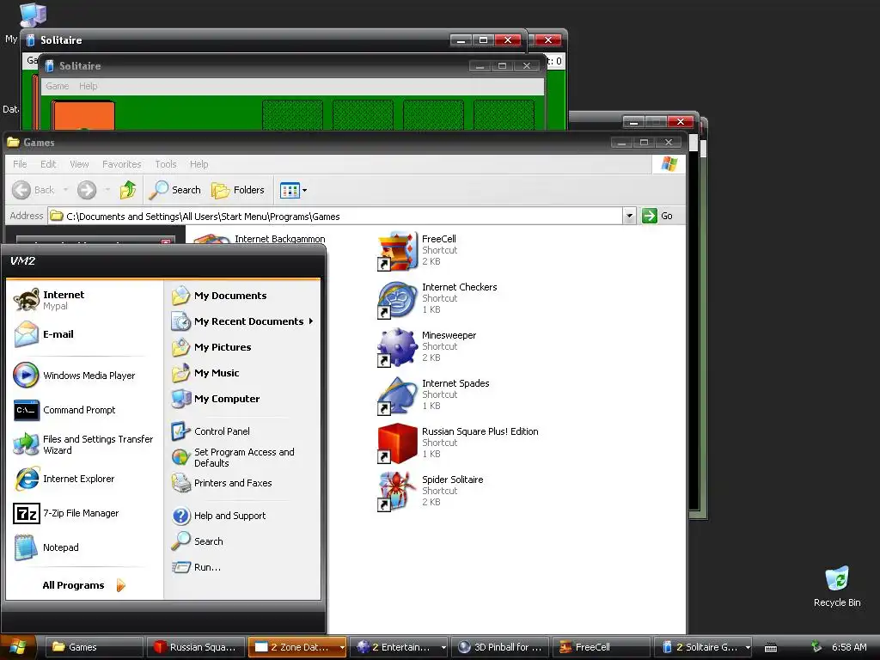Select the Spider Solitaire shortcut icon

click(397, 492)
